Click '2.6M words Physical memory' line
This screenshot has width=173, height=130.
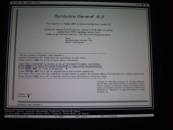[x=79, y=35]
